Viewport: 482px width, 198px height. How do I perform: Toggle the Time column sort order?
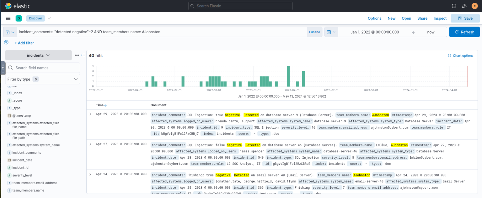click(x=106, y=105)
